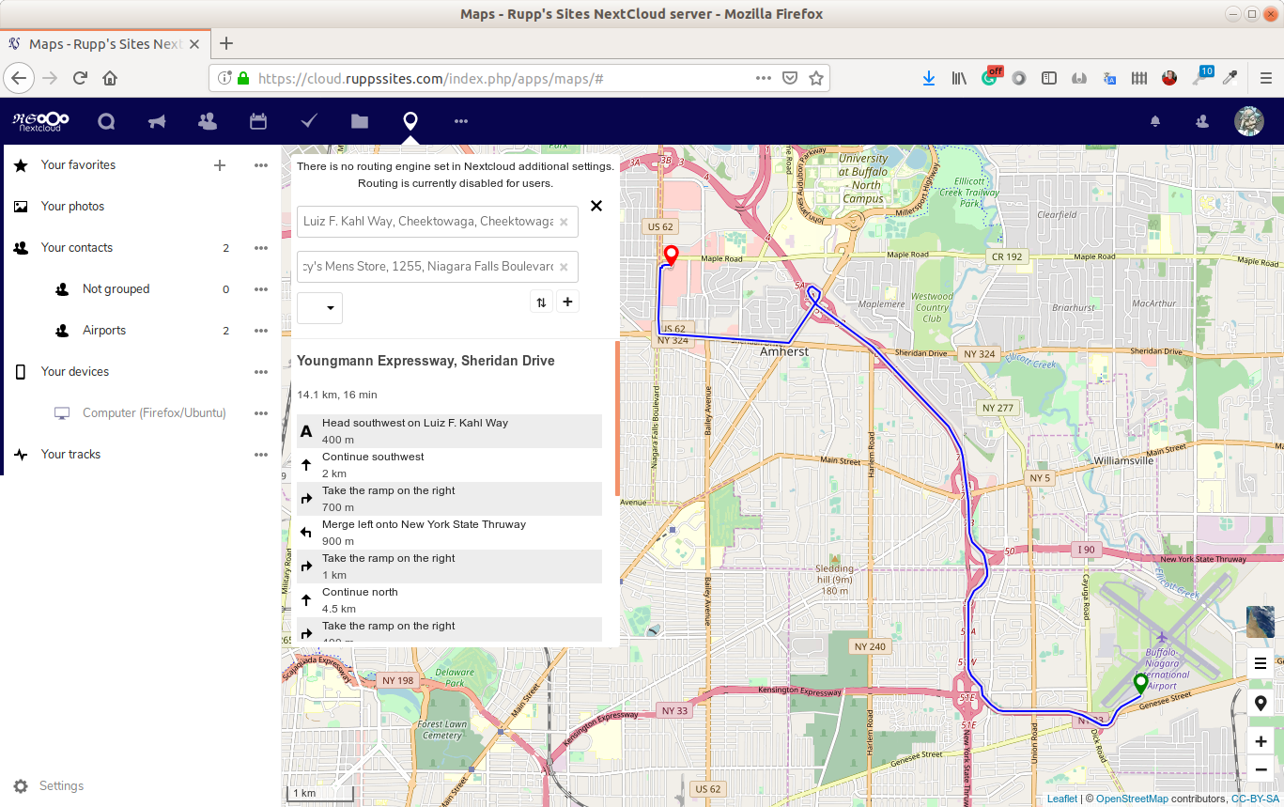1284x807 pixels.
Task: Click the red start marker on map
Action: [671, 256]
